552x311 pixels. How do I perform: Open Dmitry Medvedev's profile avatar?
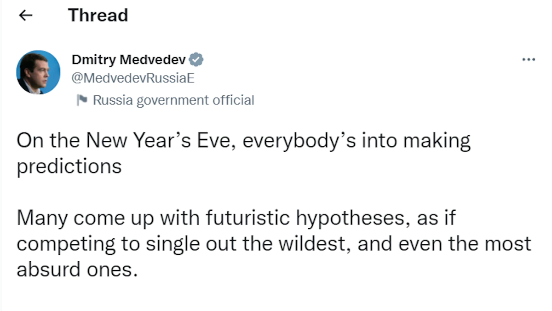point(38,72)
